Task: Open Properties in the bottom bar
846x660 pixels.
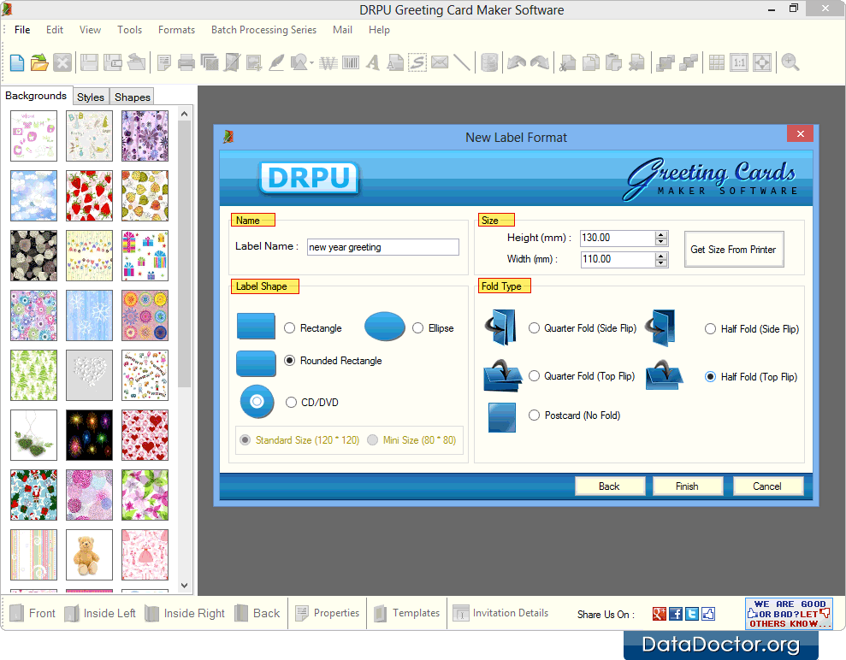Action: coord(327,613)
